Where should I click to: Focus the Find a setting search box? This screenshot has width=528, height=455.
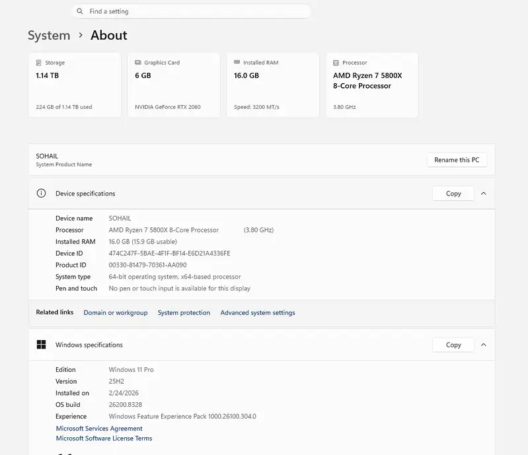pyautogui.click(x=191, y=11)
